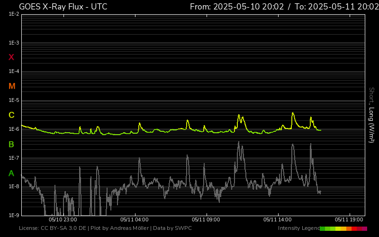Click the License CC BY-SA 3.0 DE text

coord(53,228)
